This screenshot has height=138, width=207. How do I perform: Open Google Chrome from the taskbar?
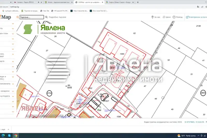[16, 135]
